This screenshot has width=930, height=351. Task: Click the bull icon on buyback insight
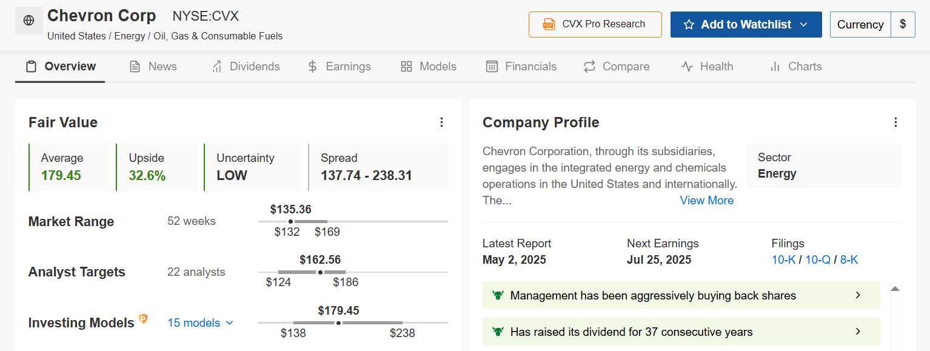[498, 295]
